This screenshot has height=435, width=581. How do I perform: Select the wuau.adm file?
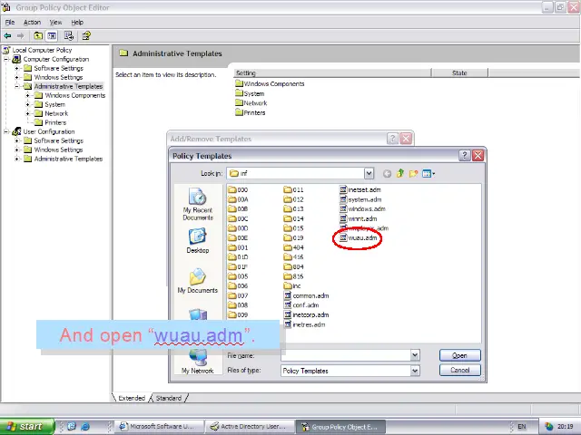click(x=359, y=237)
